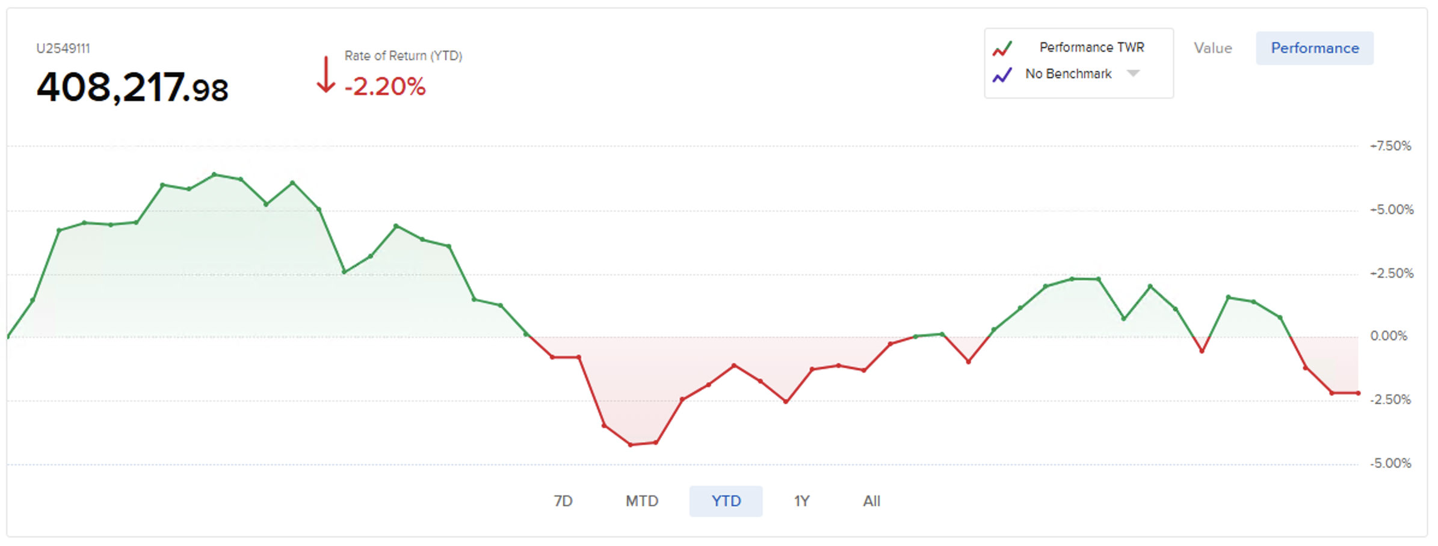
Task: Click the highest peak point on the chart
Action: click(214, 175)
